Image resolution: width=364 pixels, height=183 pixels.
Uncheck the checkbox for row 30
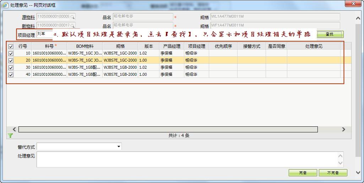click(11, 68)
